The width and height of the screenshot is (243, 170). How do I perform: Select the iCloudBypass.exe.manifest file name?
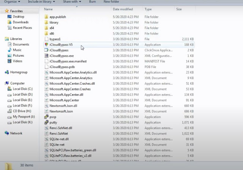[x=68, y=61]
